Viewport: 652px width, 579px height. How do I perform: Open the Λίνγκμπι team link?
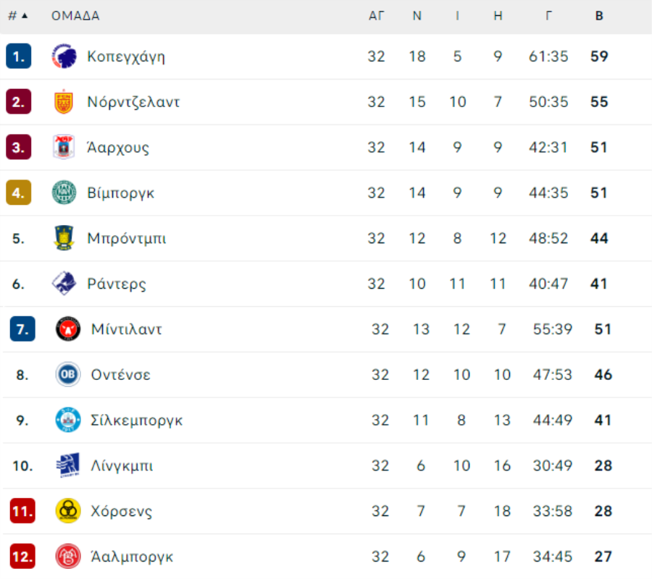coord(122,465)
